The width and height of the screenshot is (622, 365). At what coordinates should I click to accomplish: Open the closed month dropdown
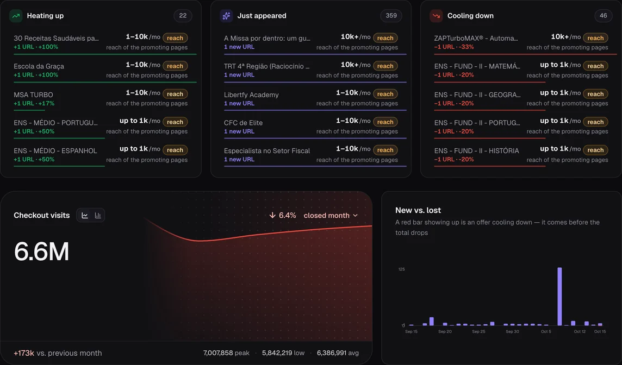click(x=331, y=215)
